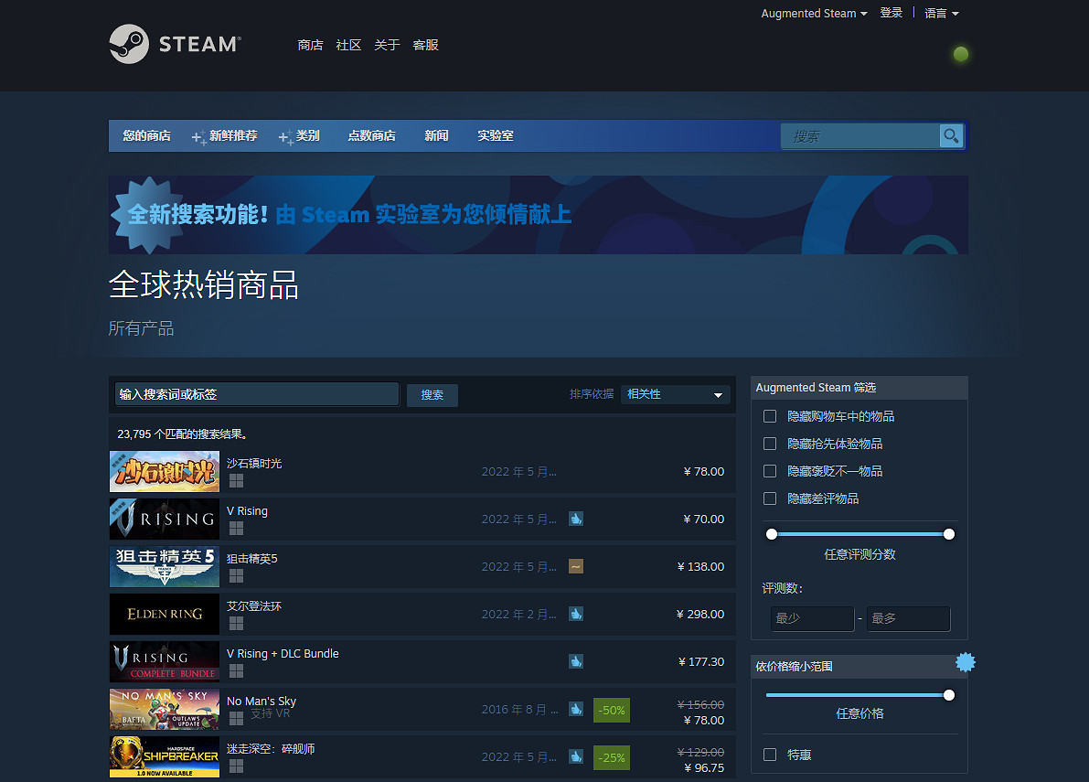Viewport: 1089px width, 782px height.
Task: Enable the 隐藏购物车中的物品 checkbox
Action: (770, 416)
